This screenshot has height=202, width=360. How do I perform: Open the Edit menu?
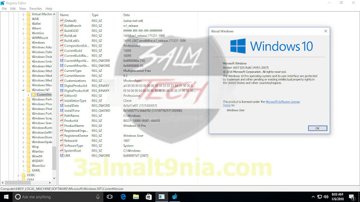13,9
